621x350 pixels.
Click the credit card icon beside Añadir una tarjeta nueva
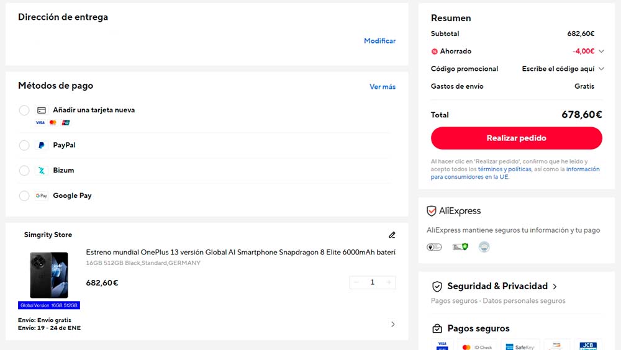[42, 110]
